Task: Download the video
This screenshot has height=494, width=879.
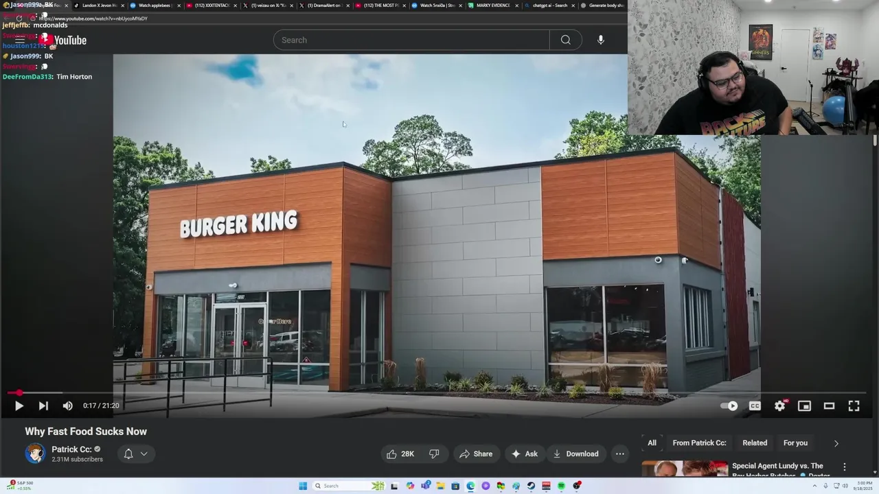Action: point(576,454)
